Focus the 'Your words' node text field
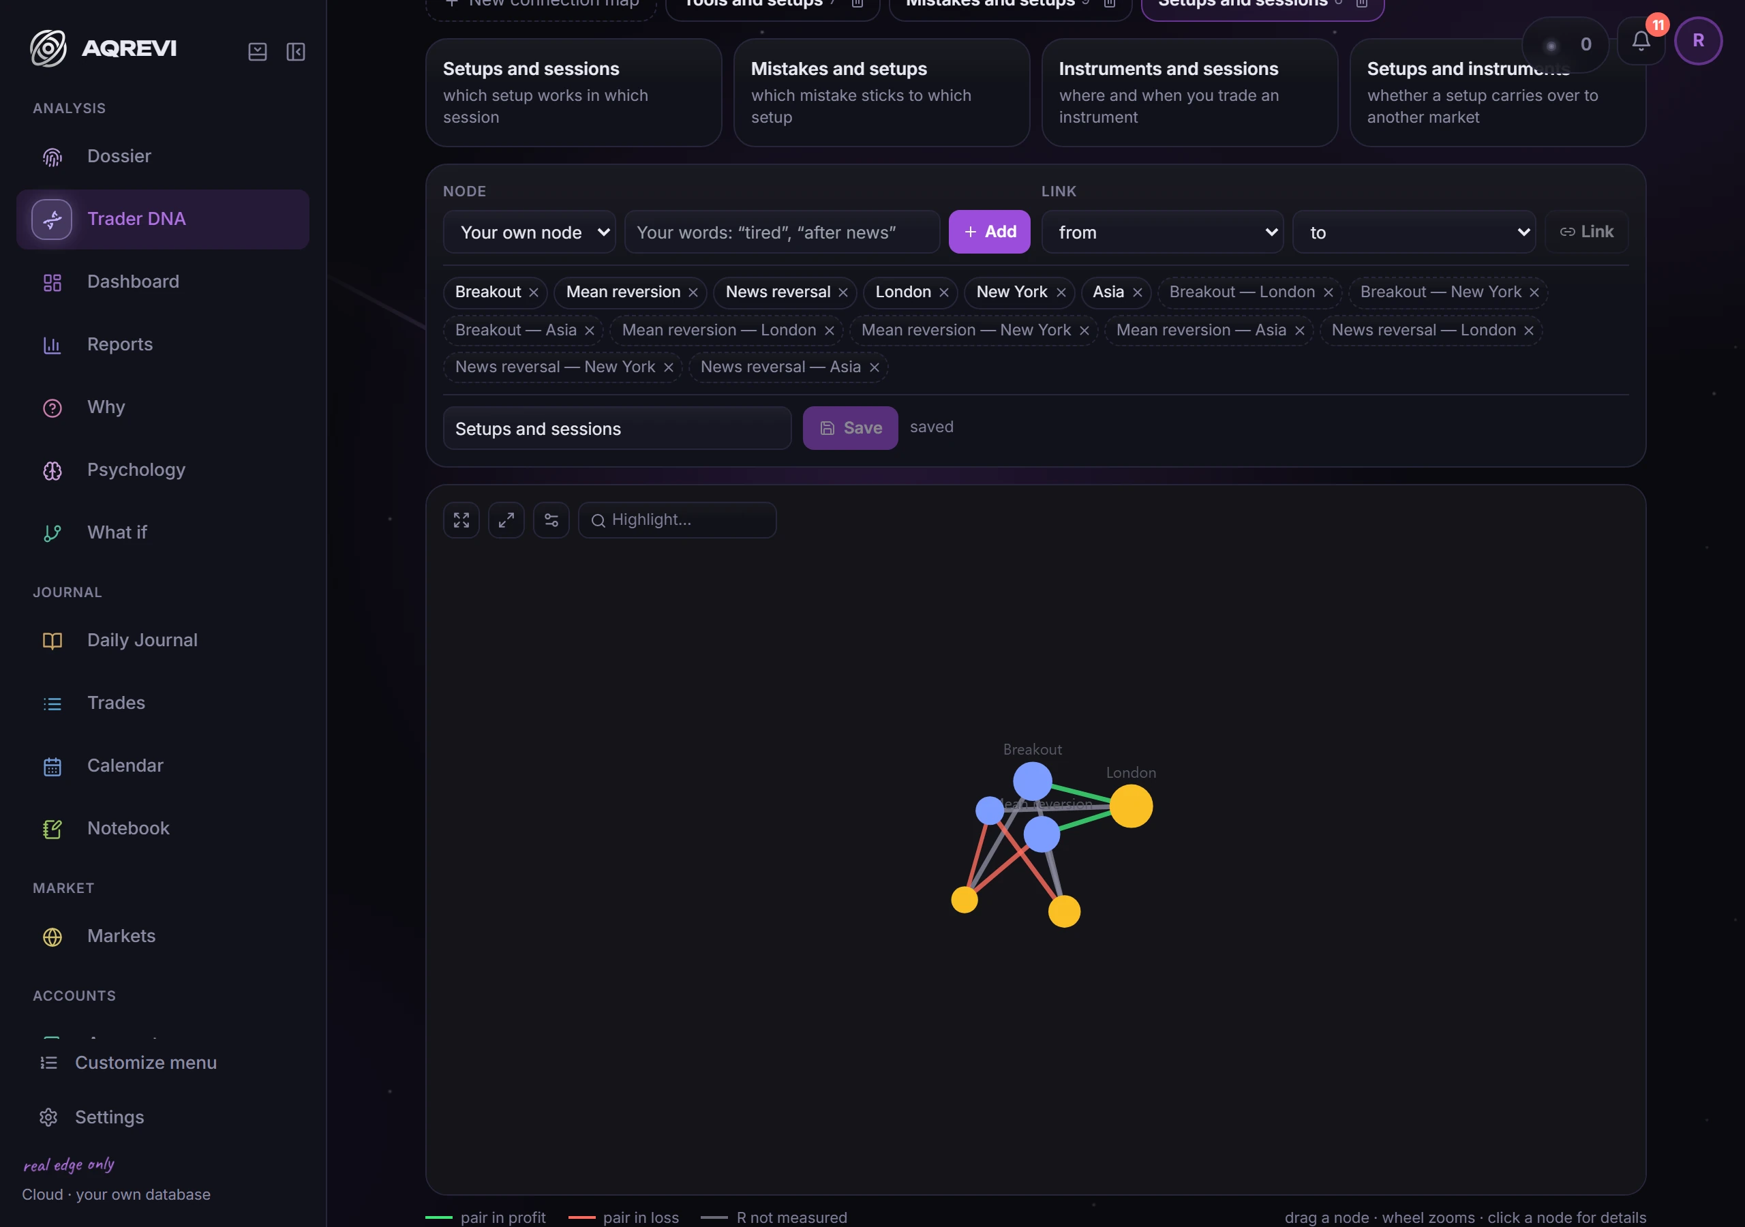 point(782,232)
